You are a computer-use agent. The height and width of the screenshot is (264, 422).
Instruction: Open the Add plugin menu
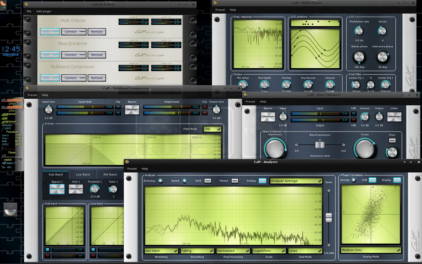[44, 11]
